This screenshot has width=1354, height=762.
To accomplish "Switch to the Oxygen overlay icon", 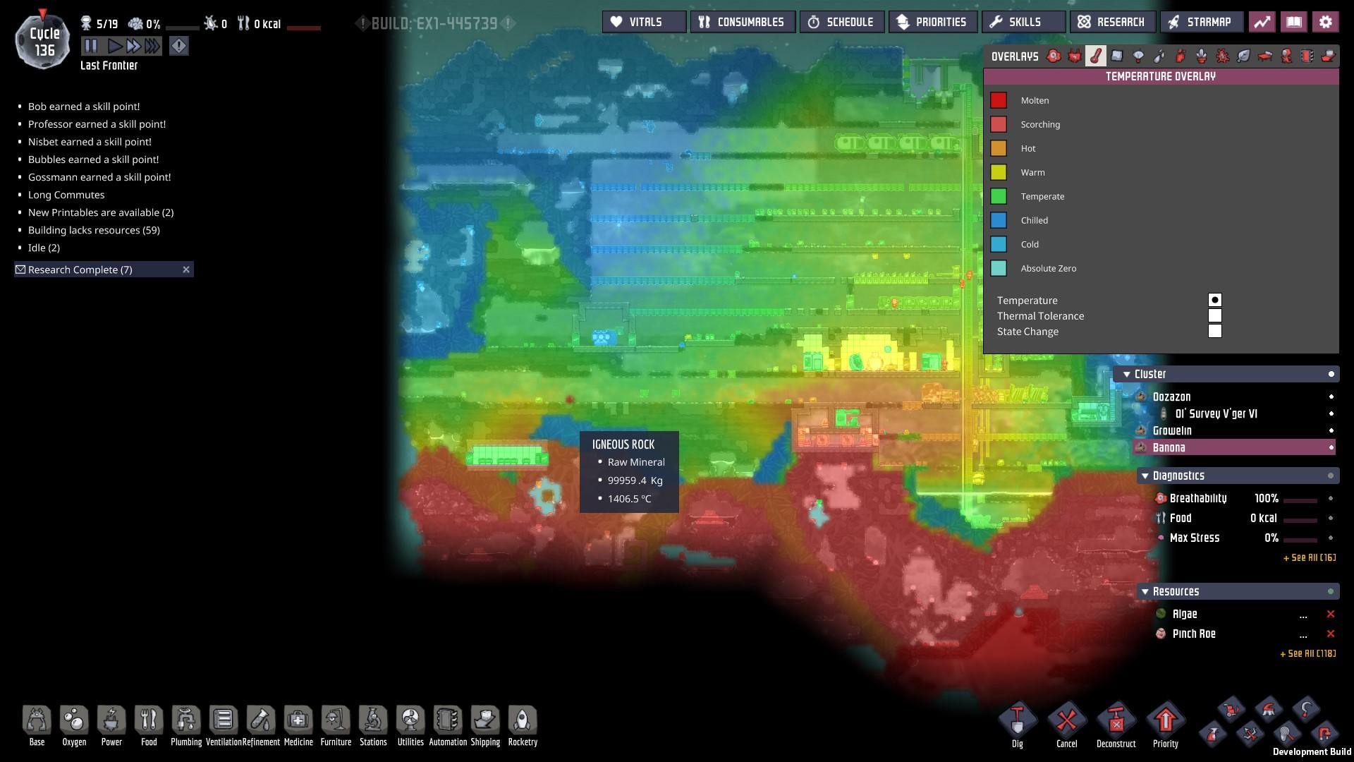I will 1053,56.
